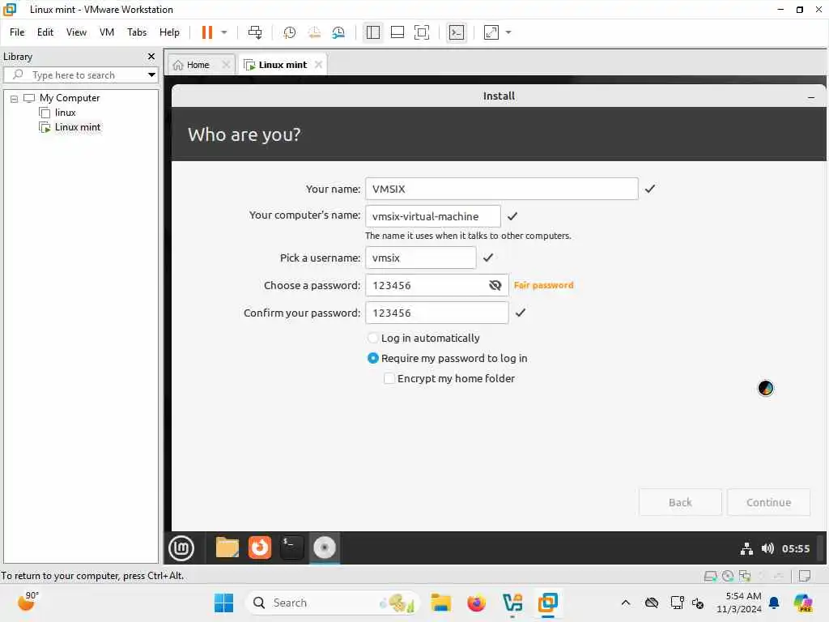Click the VMware Workstation taskbar icon
The image size is (829, 622).
pyautogui.click(x=548, y=603)
